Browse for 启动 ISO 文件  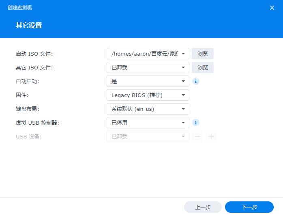[x=202, y=54]
